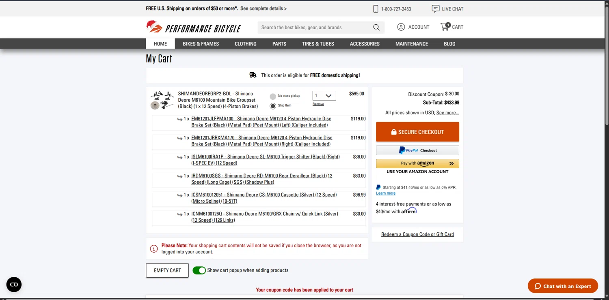609x300 pixels.
Task: Click the Sub-Total: $433.99 text
Action: 441,103
